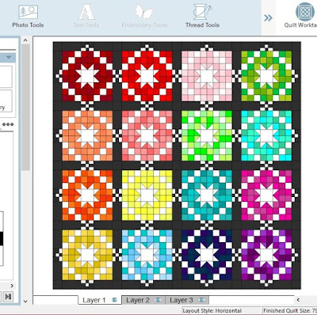The height and width of the screenshot is (315, 317).
Task: Toggle Layer 1 visibility eye icon
Action: (114, 300)
